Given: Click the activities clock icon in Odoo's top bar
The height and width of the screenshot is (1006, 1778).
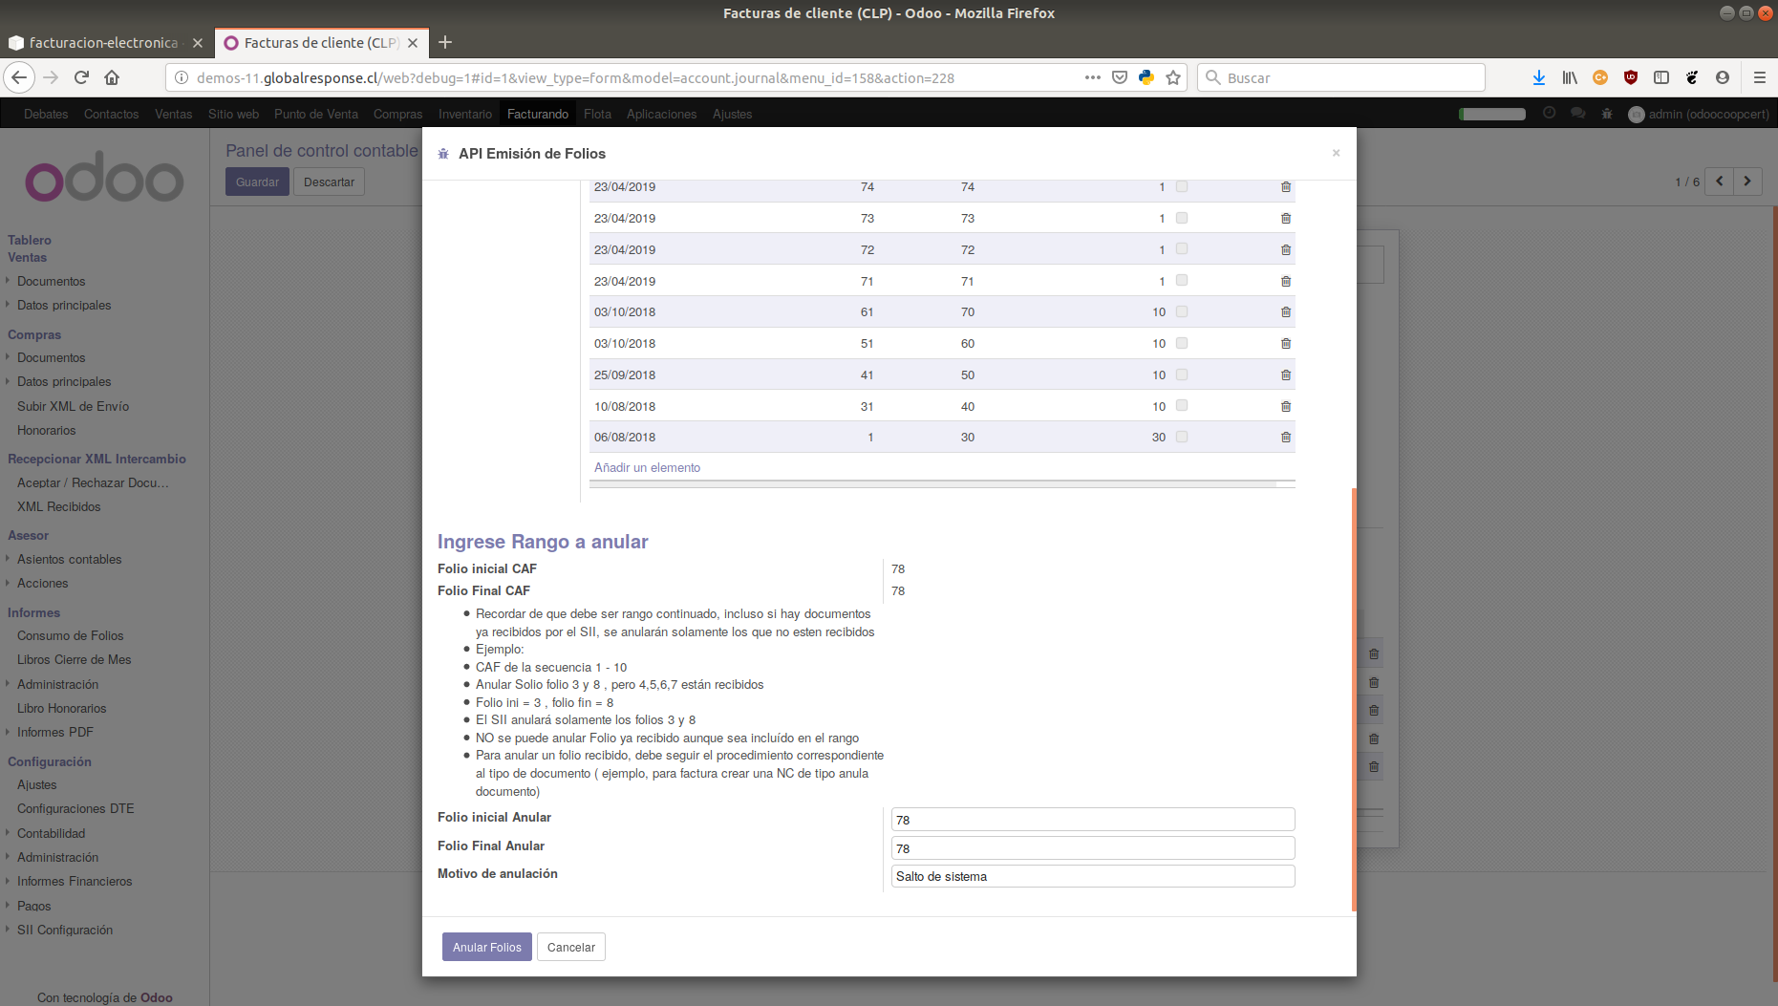Looking at the screenshot, I should pos(1550,114).
